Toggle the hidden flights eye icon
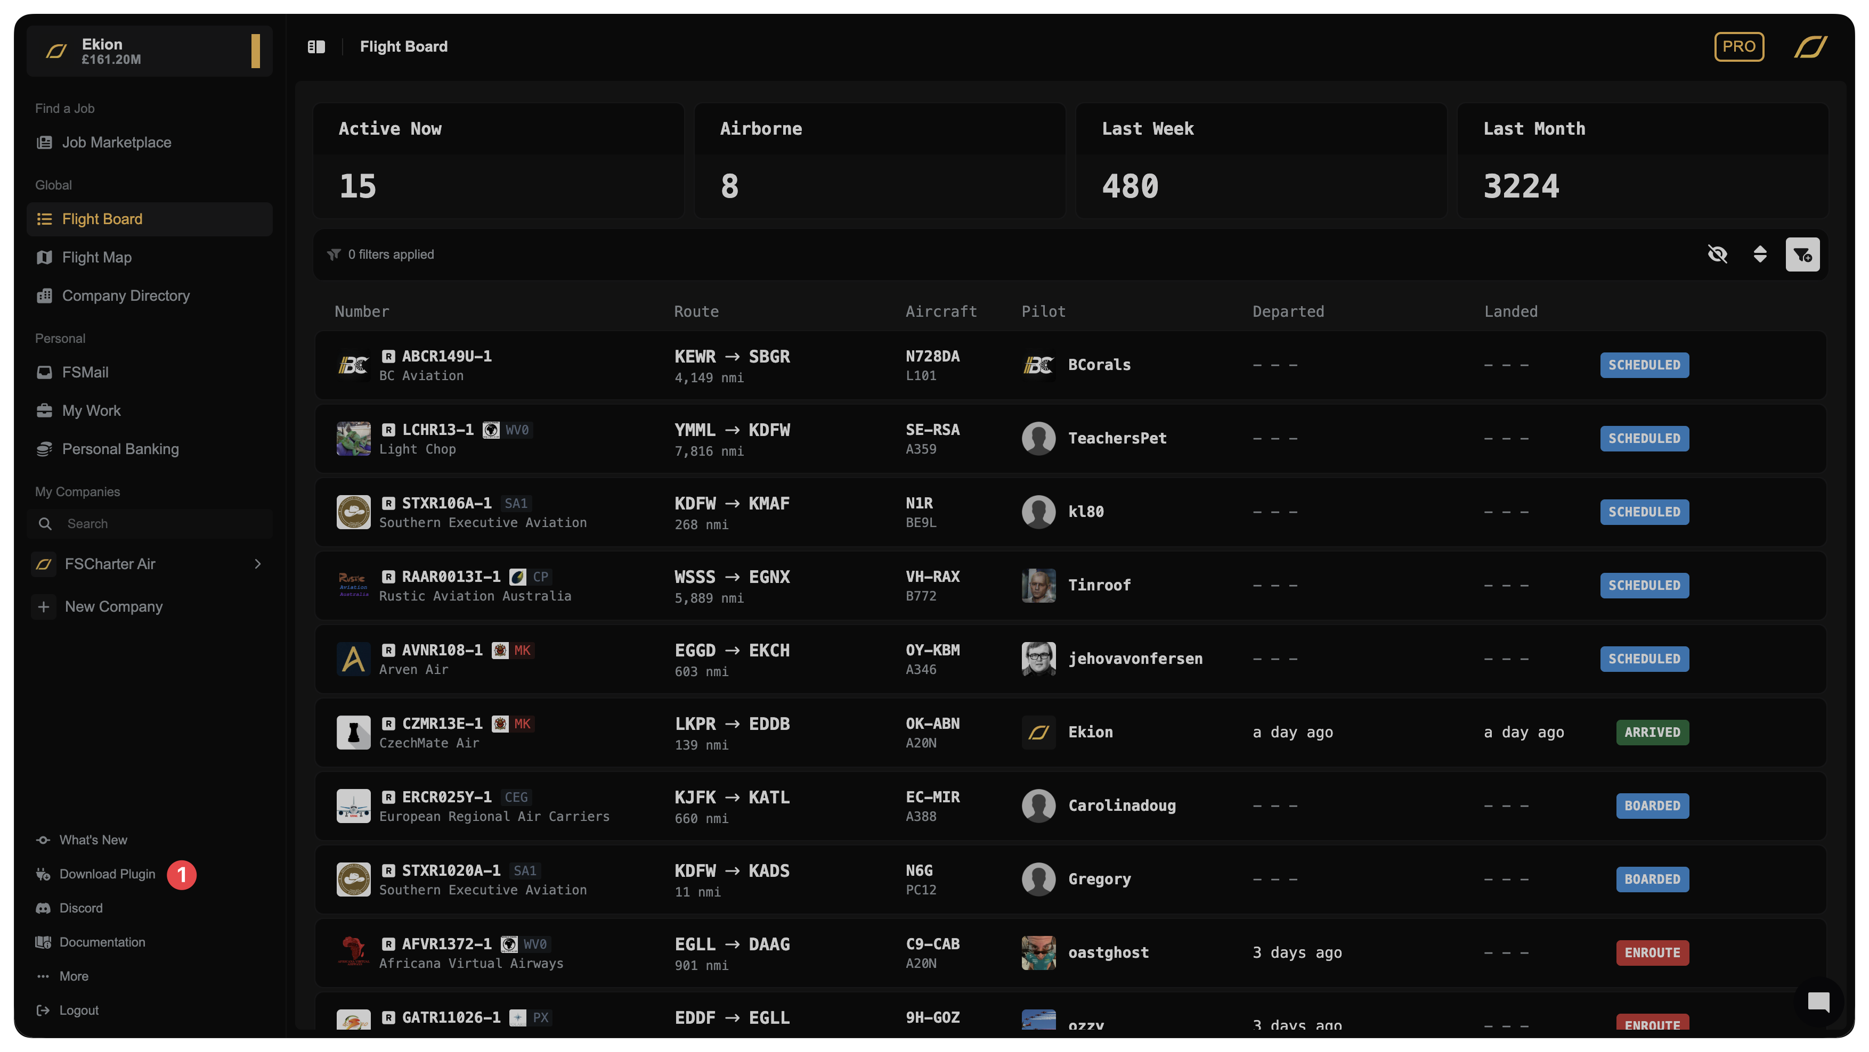 (x=1717, y=254)
